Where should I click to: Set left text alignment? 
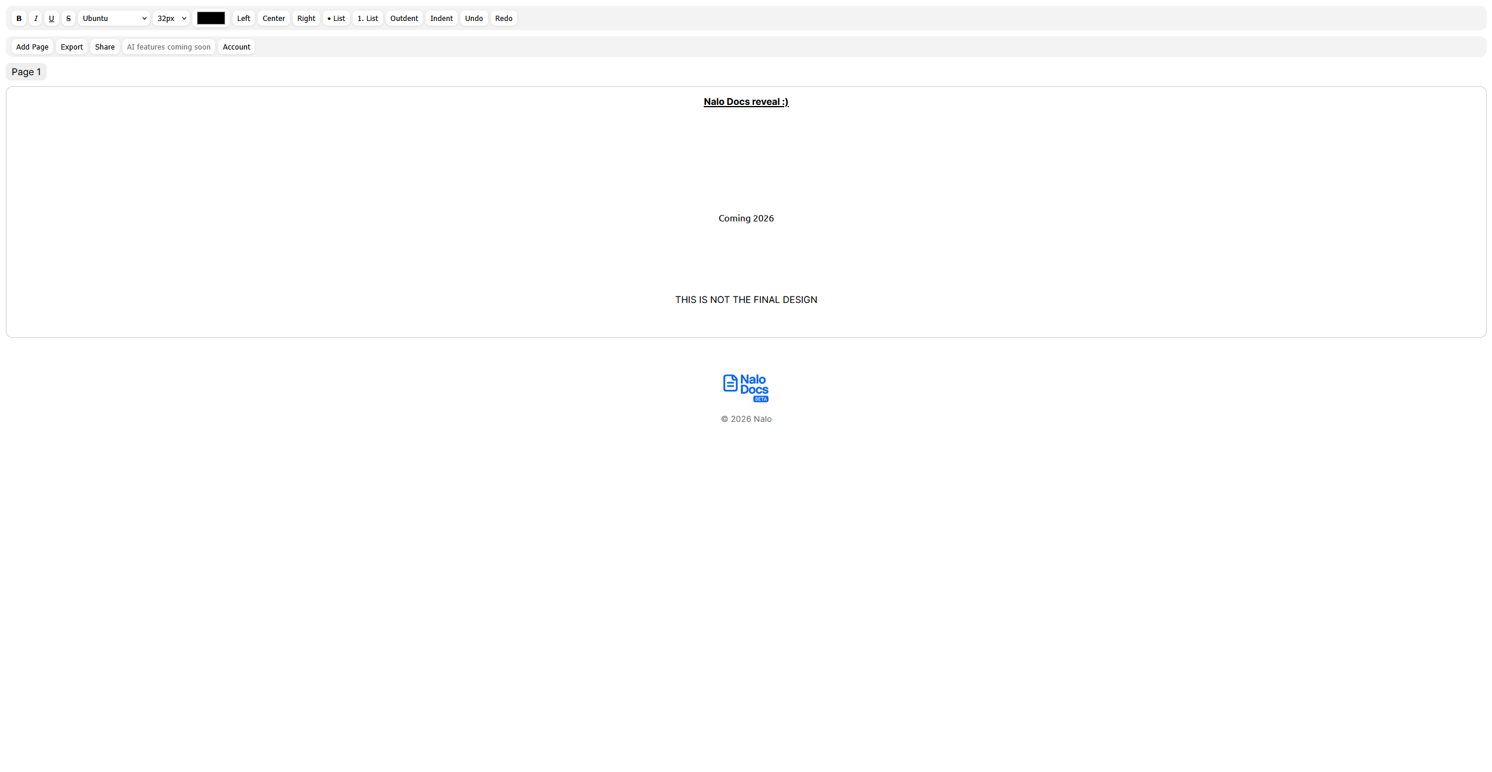(243, 18)
